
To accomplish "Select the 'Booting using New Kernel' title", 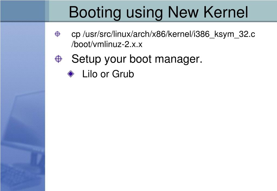I will (158, 12).
